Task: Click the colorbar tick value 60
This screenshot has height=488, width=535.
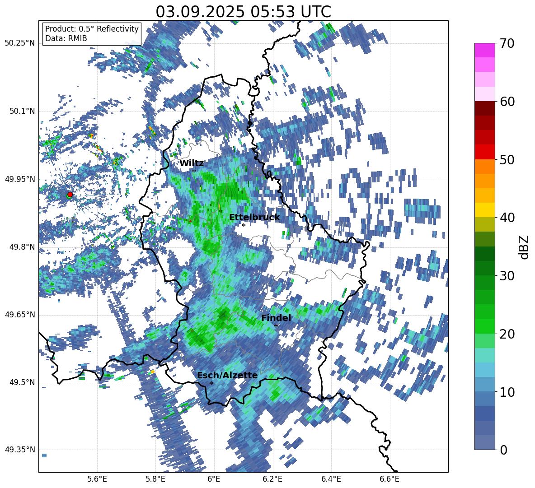Action: click(507, 102)
